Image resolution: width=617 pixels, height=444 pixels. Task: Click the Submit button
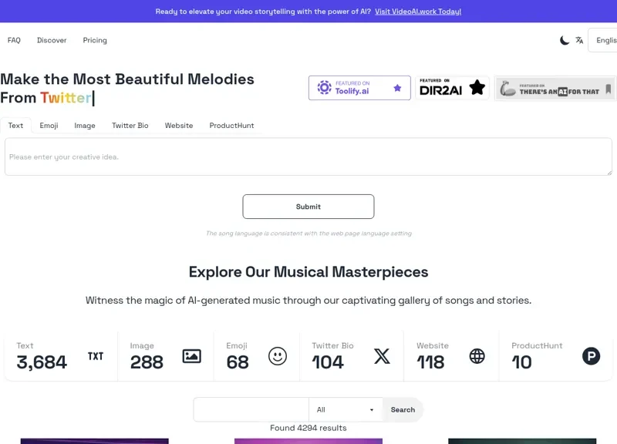pyautogui.click(x=308, y=207)
